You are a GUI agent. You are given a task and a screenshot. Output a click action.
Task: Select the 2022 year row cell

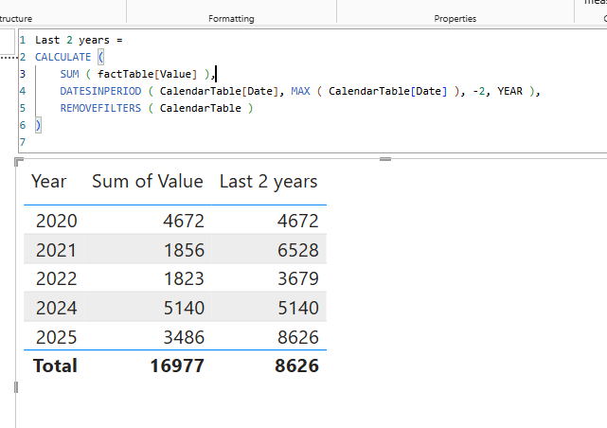click(x=57, y=278)
